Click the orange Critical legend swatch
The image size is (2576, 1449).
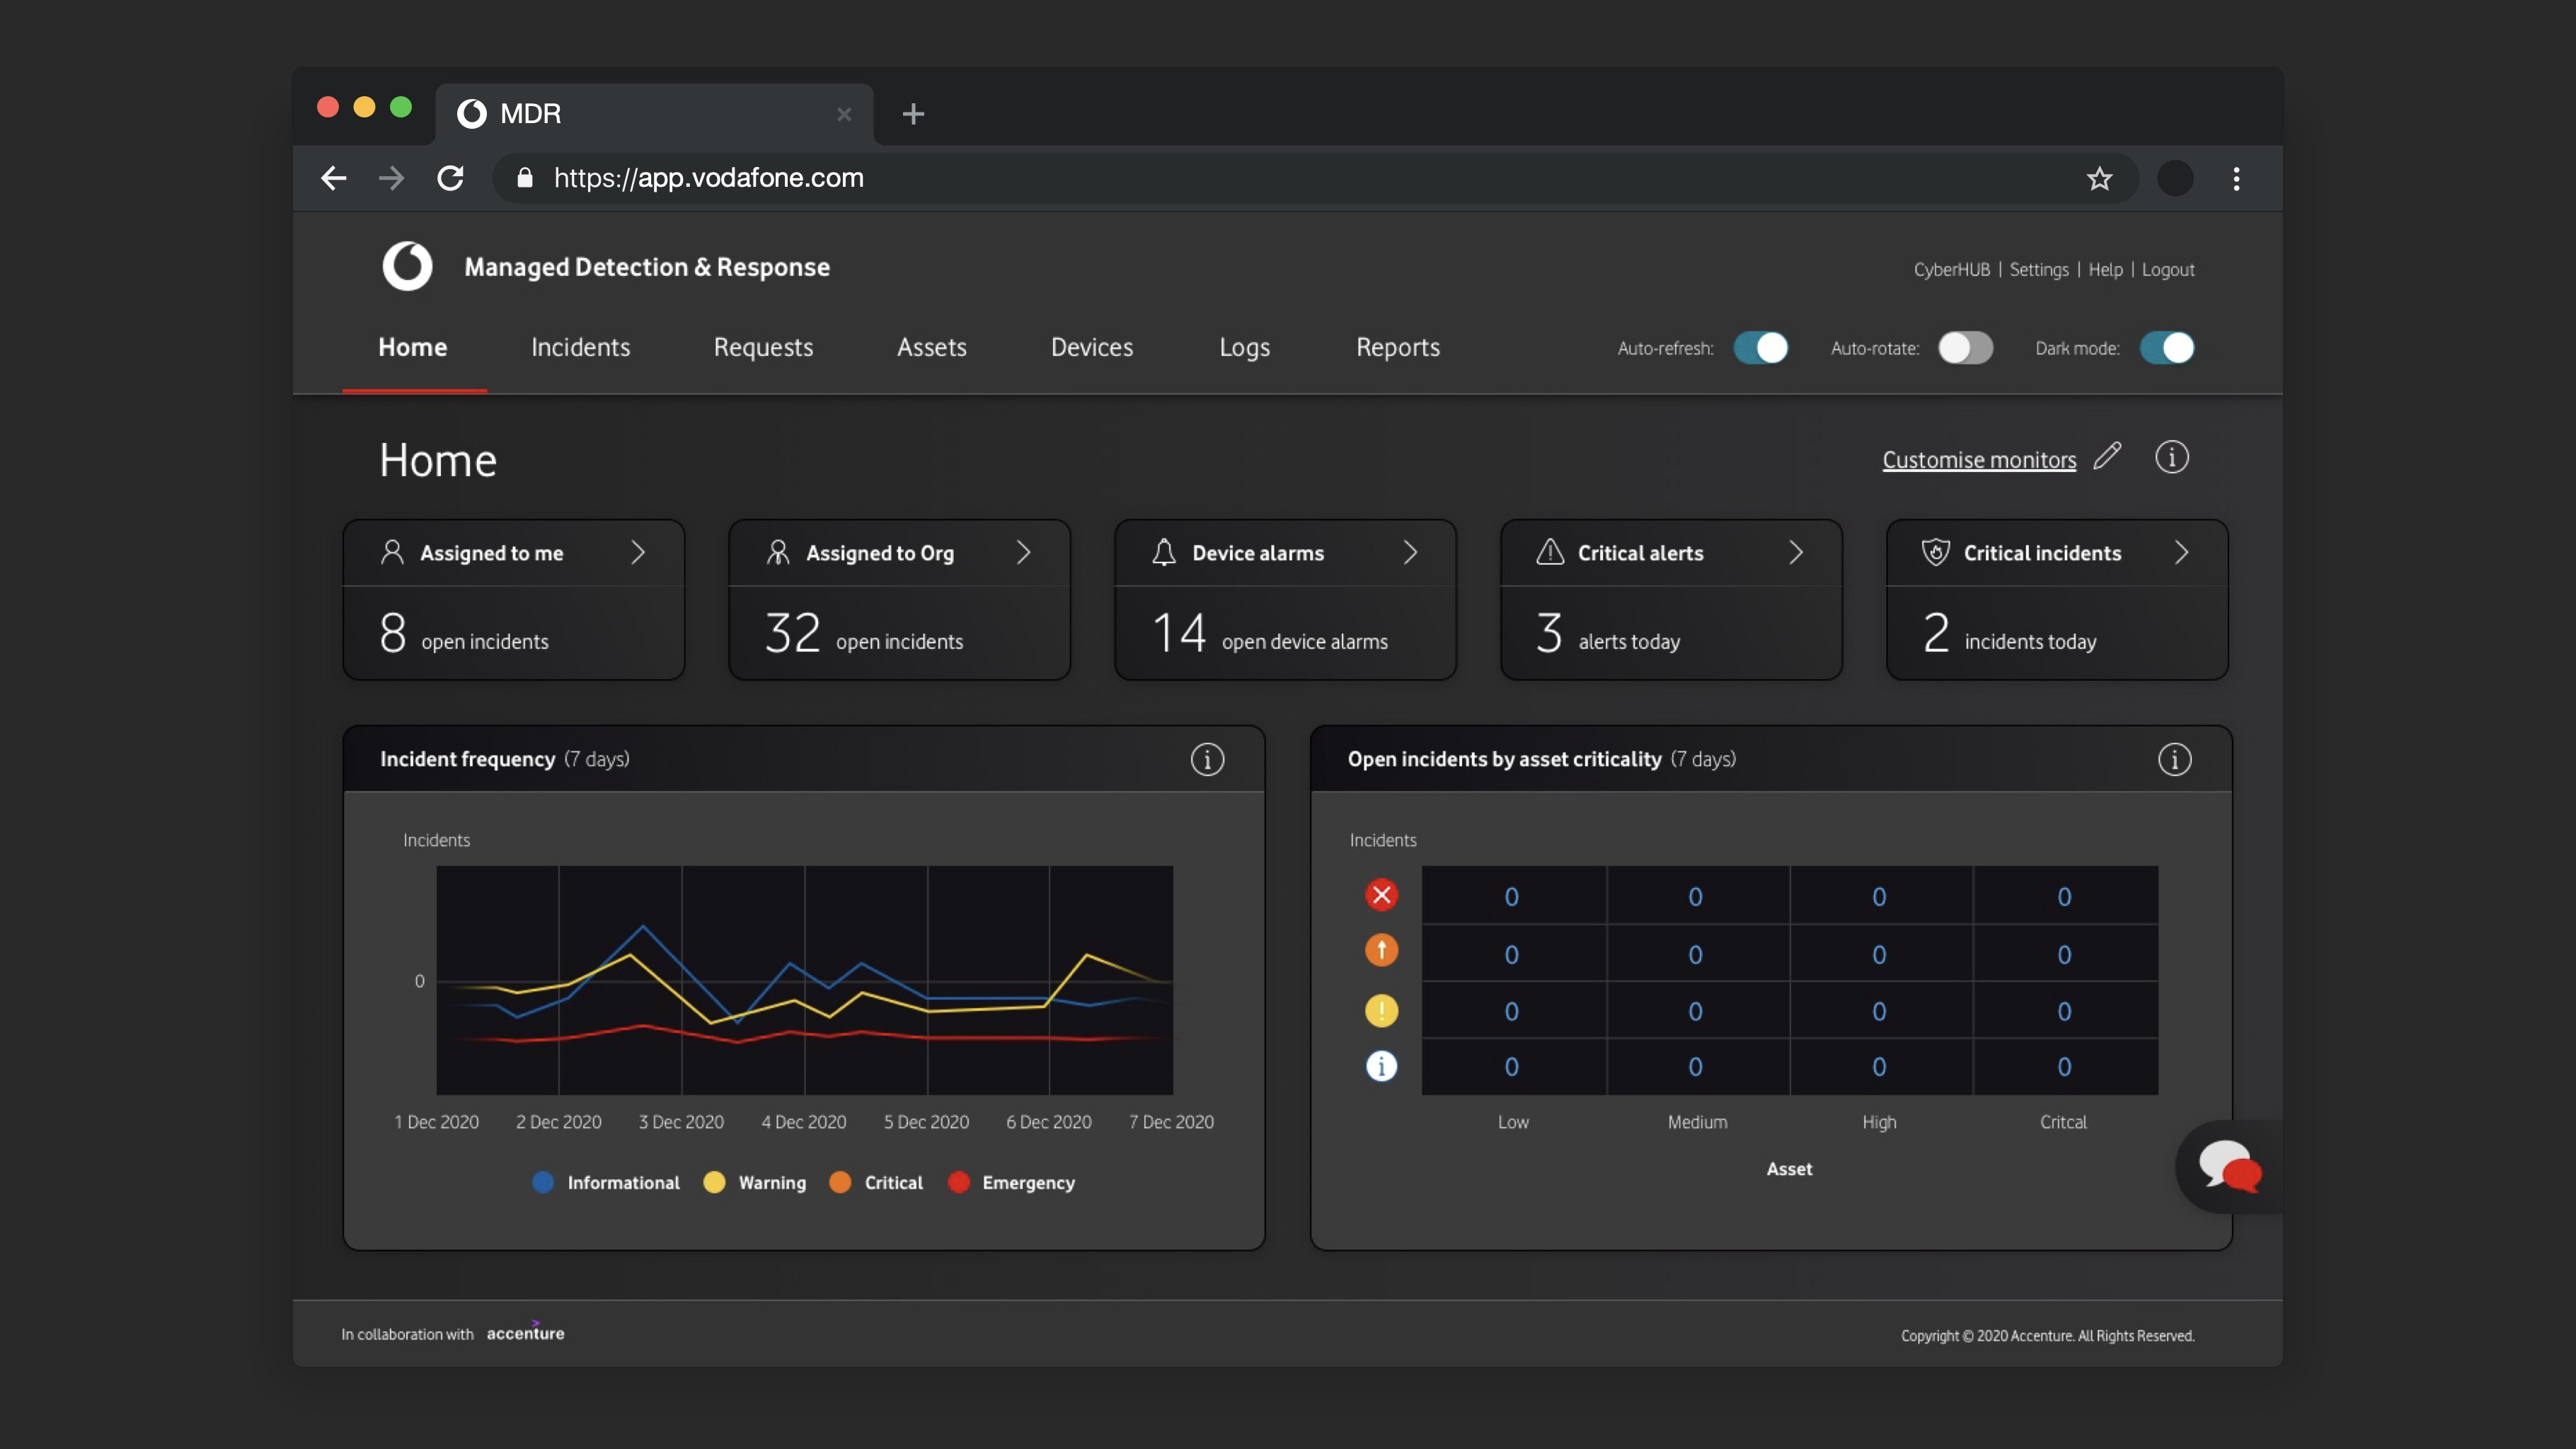[840, 1182]
